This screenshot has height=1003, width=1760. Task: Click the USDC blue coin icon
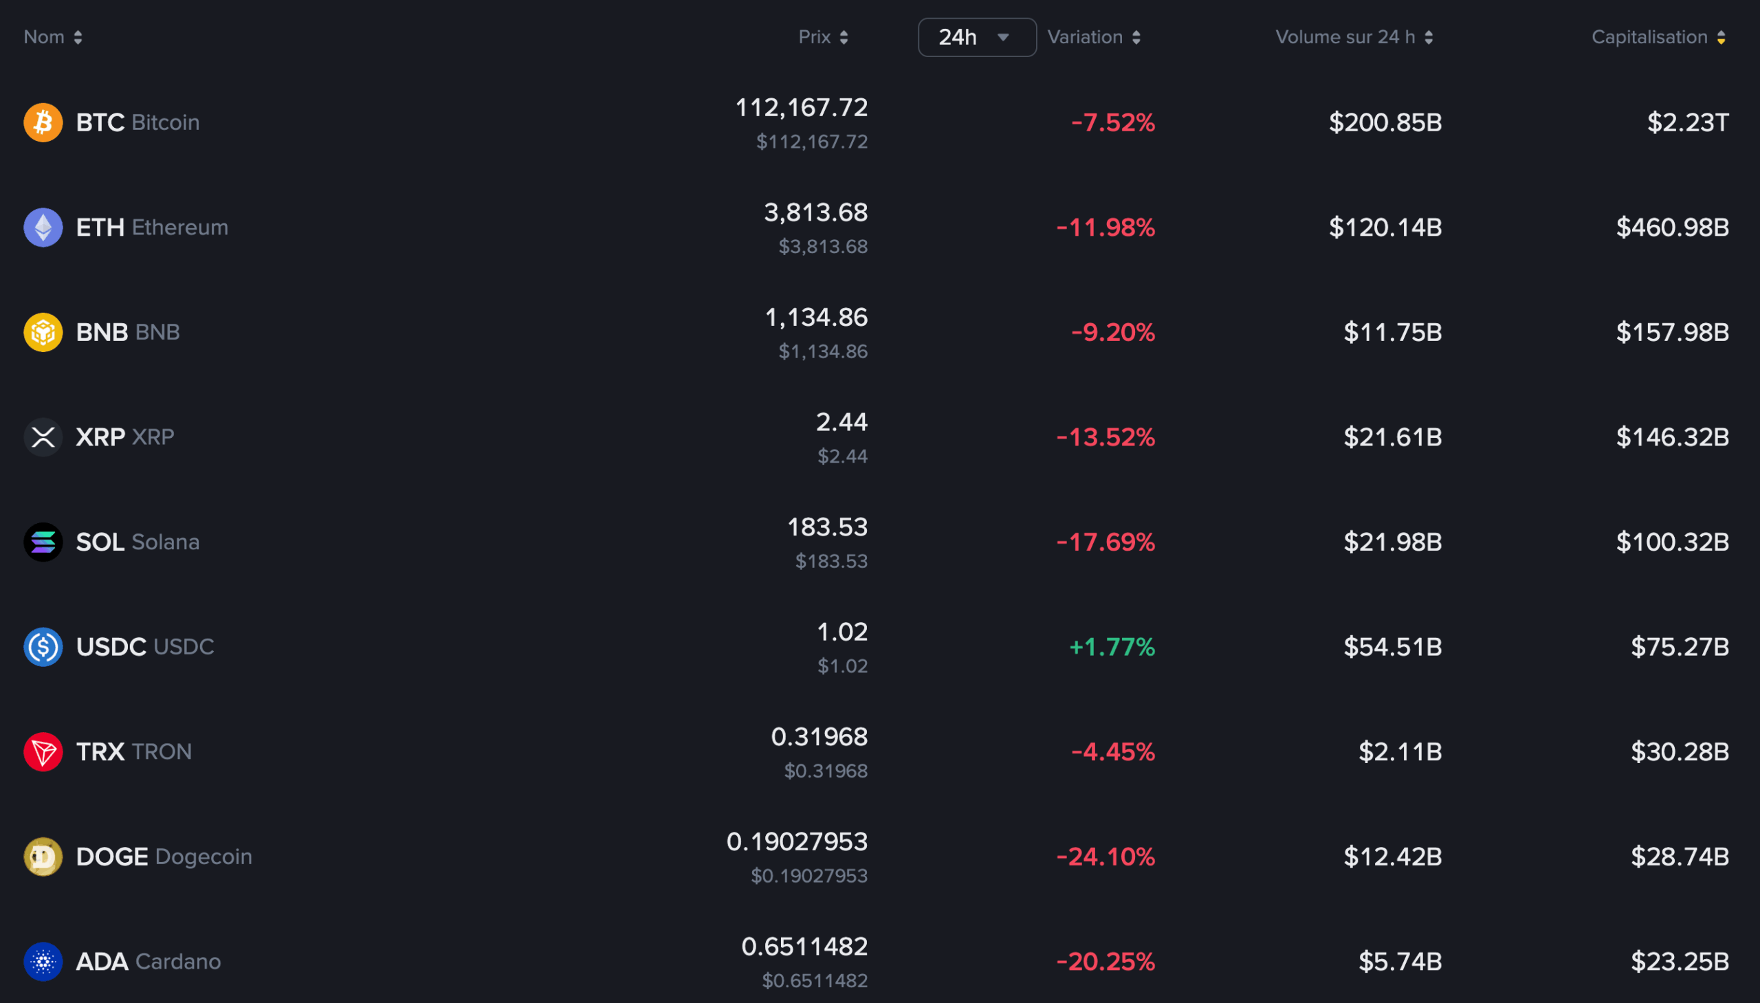(43, 647)
